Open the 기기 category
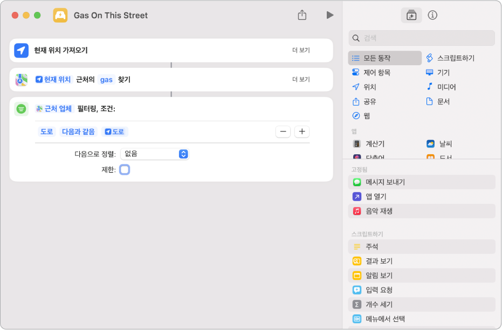This screenshot has height=330, width=502. point(438,72)
